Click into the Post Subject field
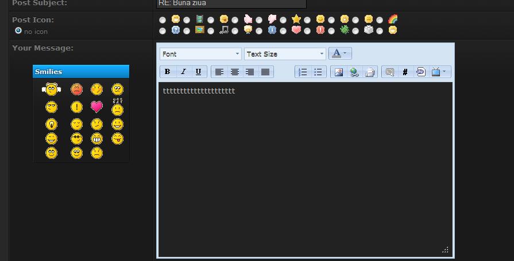 pyautogui.click(x=231, y=3)
